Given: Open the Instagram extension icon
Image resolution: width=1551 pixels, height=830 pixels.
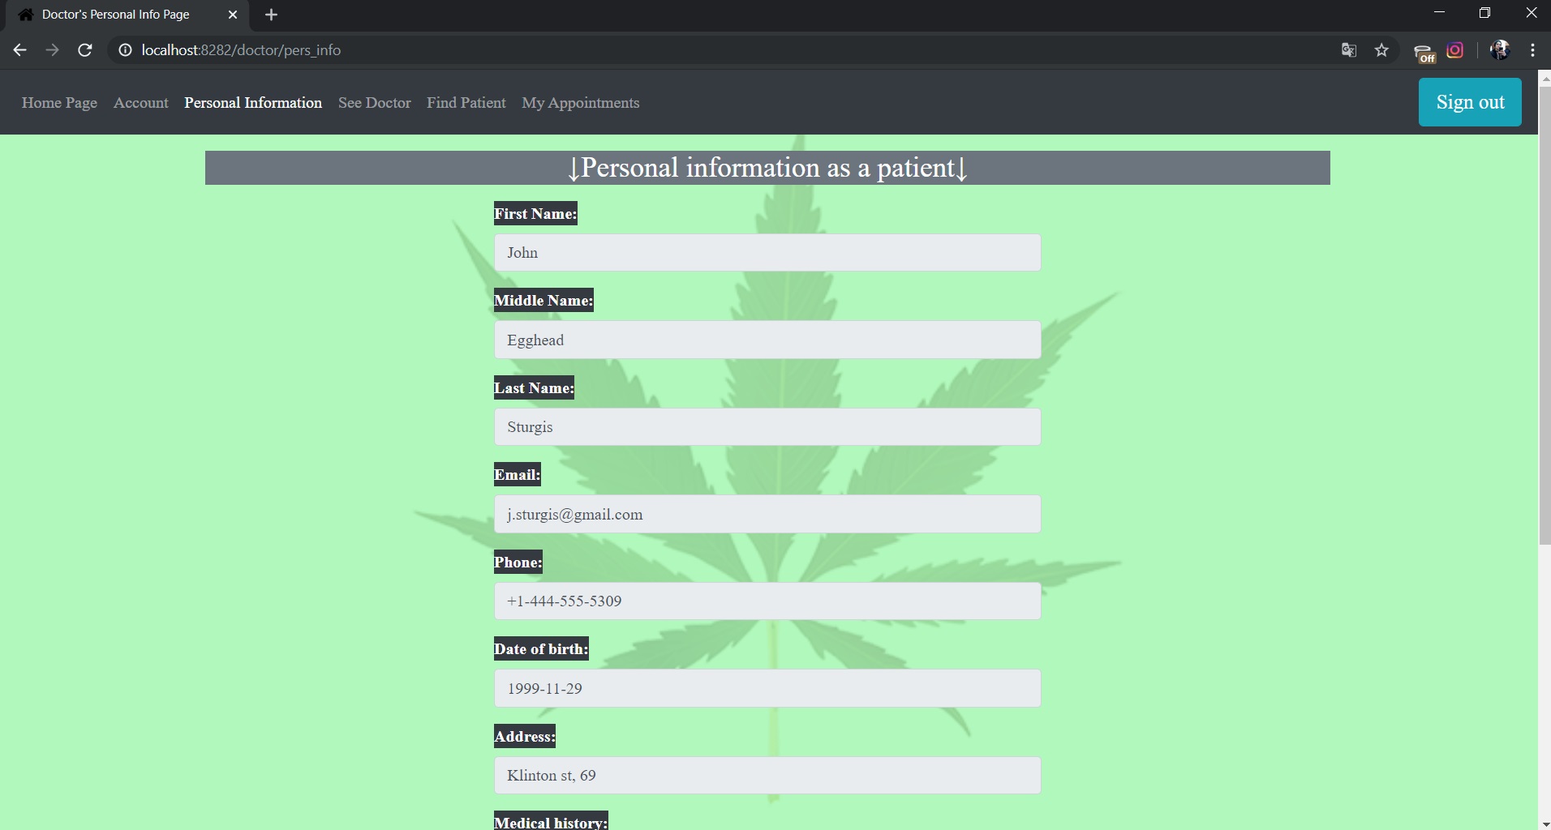Looking at the screenshot, I should pos(1455,50).
